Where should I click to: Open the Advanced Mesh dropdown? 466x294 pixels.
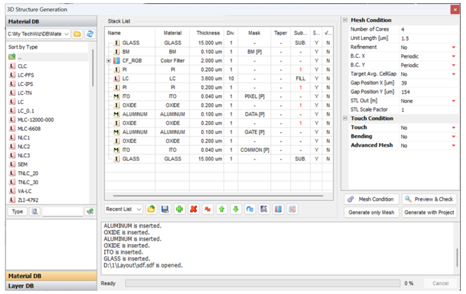[x=454, y=146]
